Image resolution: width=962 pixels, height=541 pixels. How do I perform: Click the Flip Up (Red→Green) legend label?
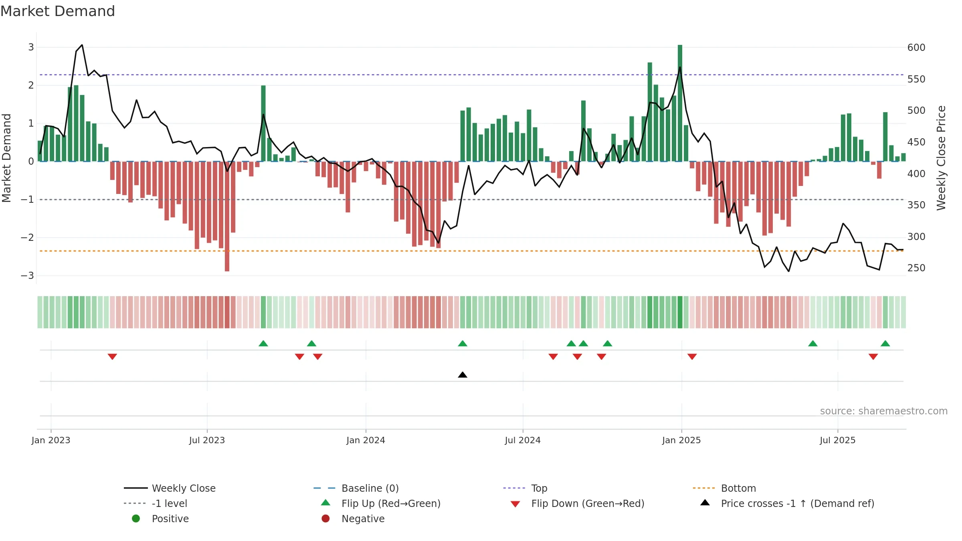tap(391, 503)
